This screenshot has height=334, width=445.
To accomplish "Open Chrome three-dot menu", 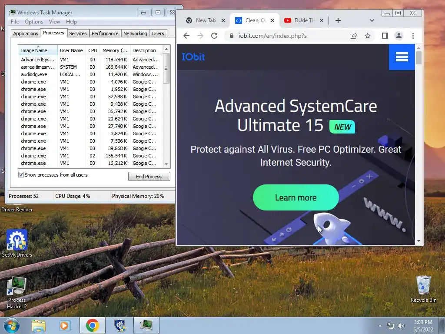I will [x=413, y=36].
